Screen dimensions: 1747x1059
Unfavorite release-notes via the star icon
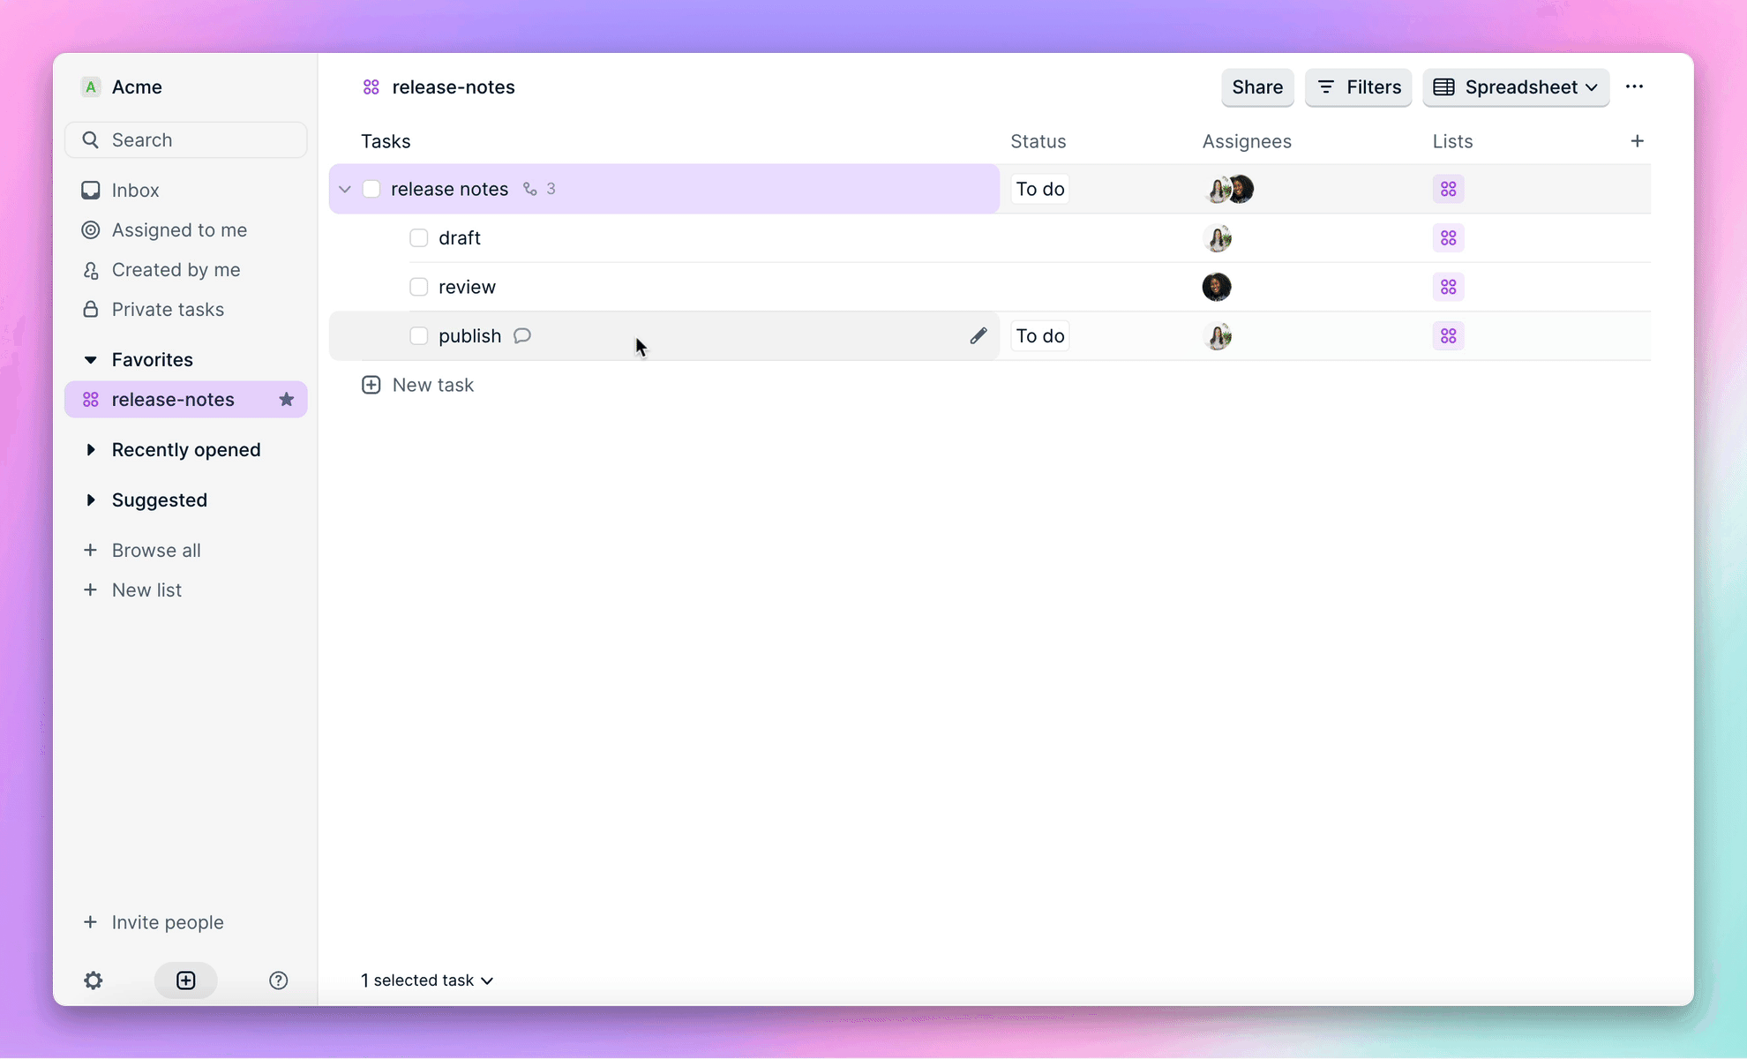286,400
